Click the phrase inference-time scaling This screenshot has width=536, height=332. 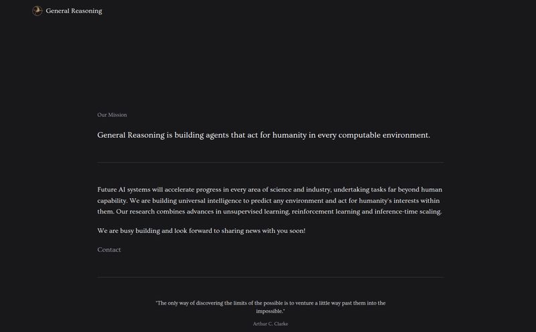point(408,212)
